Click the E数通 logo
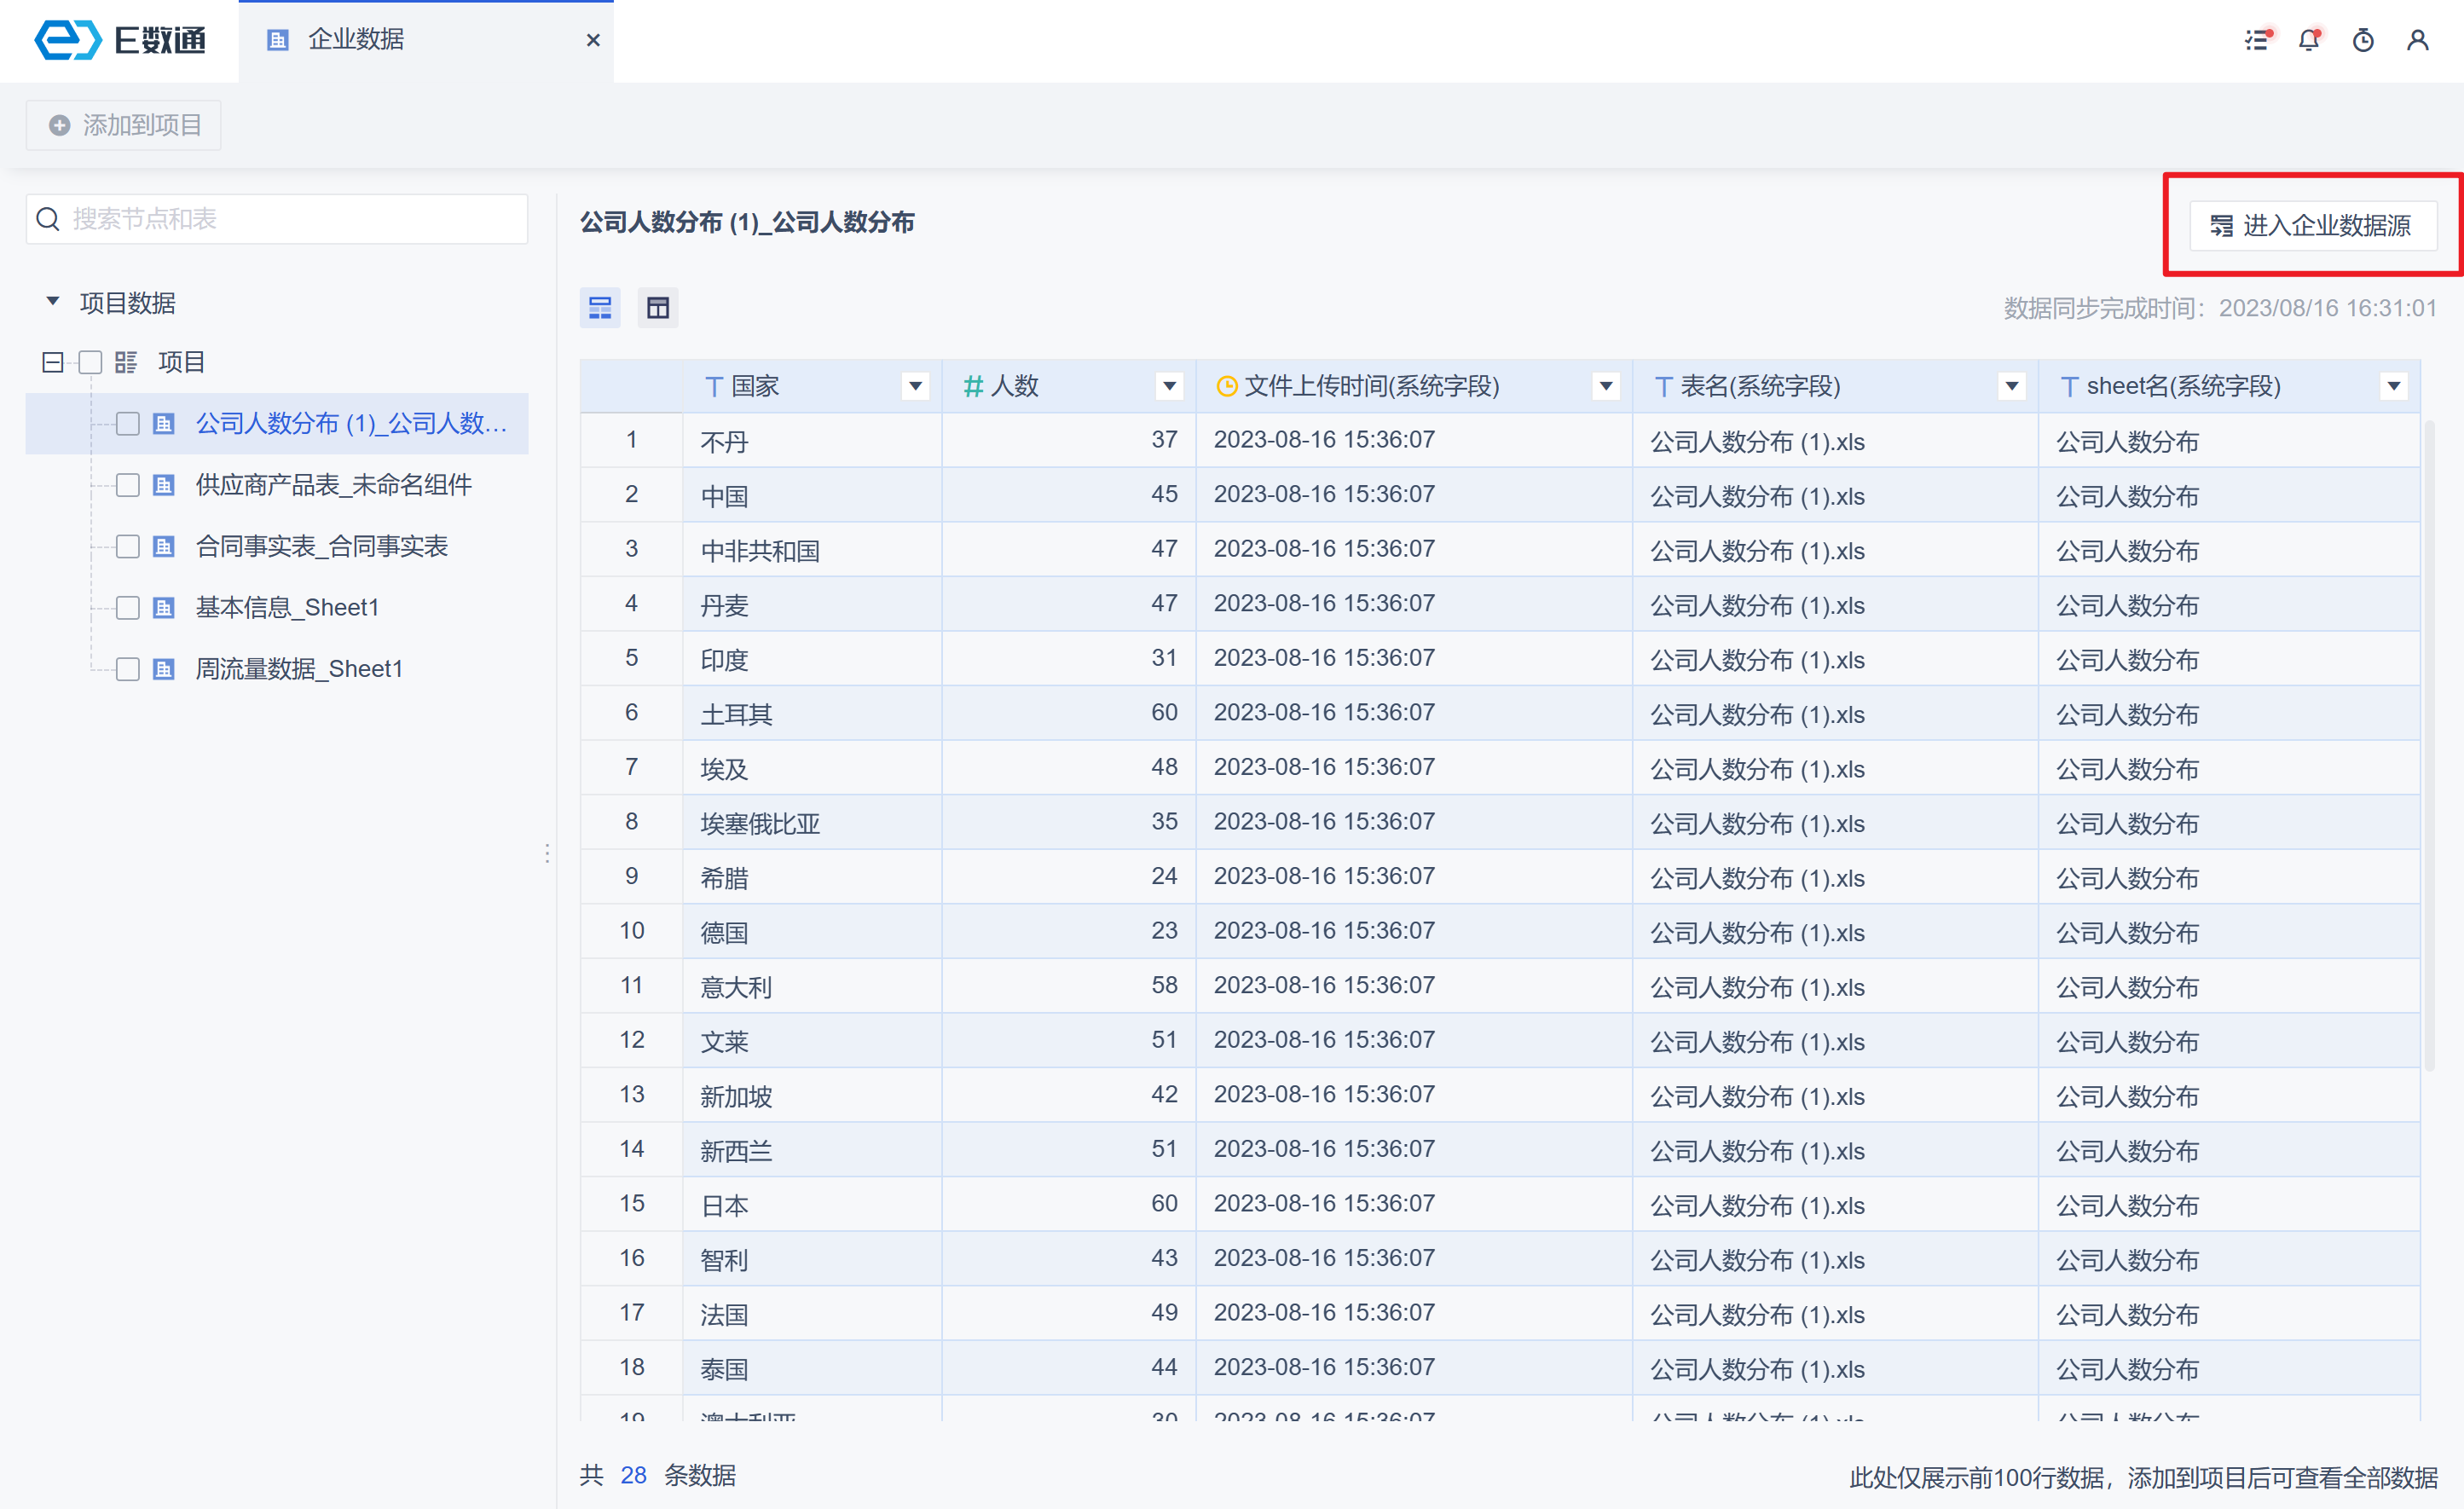Image resolution: width=2464 pixels, height=1509 pixels. 120,40
